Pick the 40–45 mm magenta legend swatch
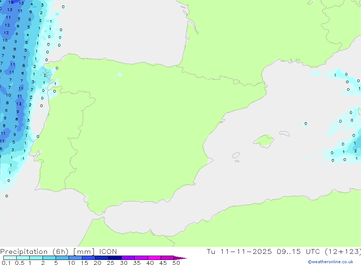361x265 pixels. click(154, 258)
